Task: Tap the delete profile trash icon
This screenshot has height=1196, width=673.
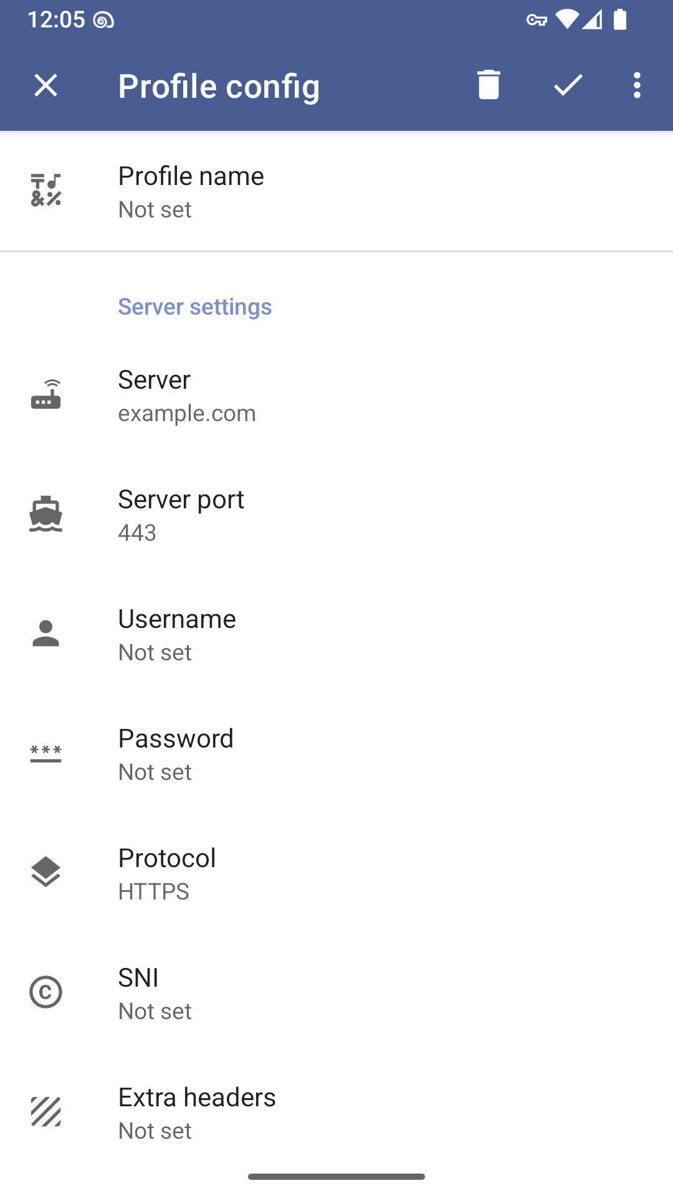Action: [489, 85]
